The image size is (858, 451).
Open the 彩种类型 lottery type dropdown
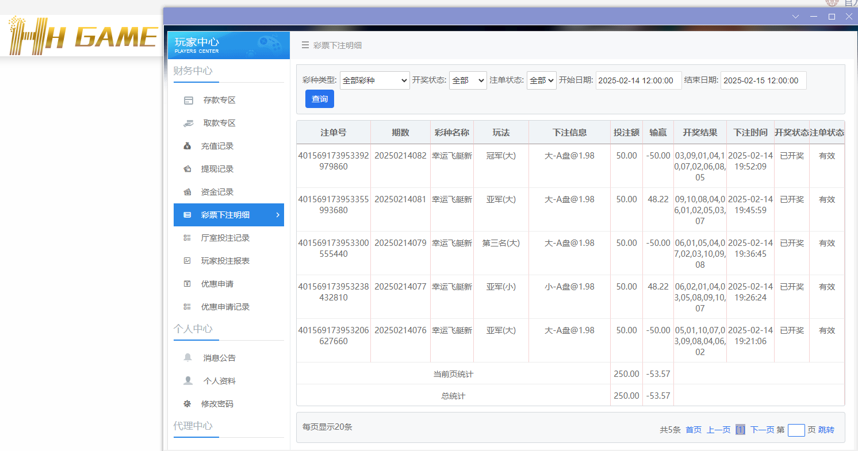(x=374, y=80)
